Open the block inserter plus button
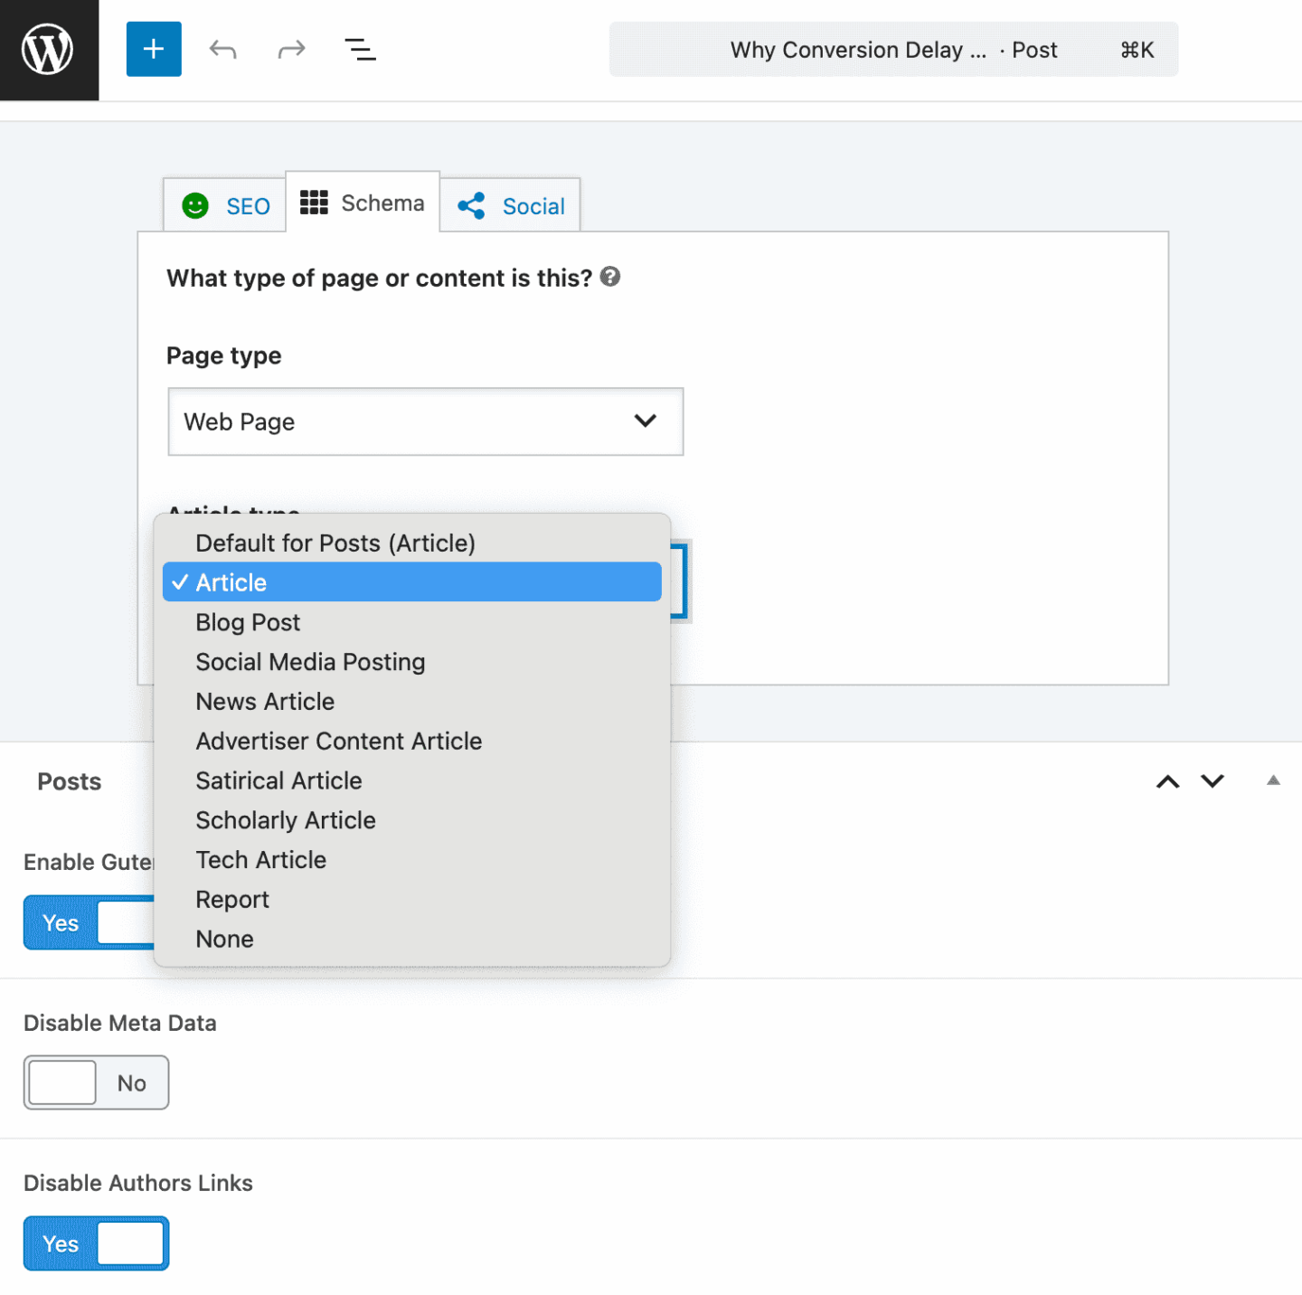Screen dimensions: 1302x1295 click(154, 49)
